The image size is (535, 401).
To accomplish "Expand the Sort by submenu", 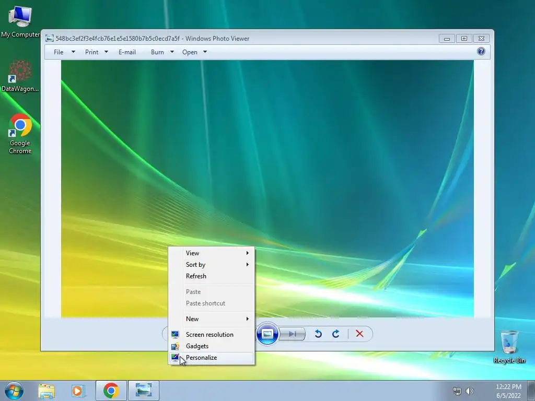I will click(x=211, y=265).
